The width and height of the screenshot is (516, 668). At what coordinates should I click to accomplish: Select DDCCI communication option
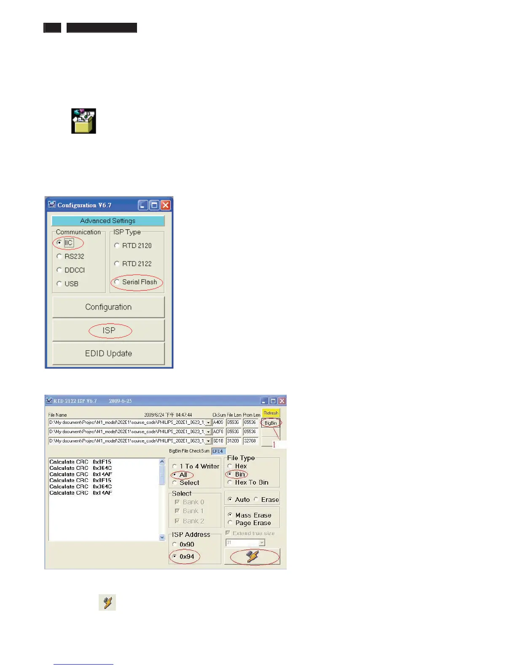pyautogui.click(x=70, y=270)
